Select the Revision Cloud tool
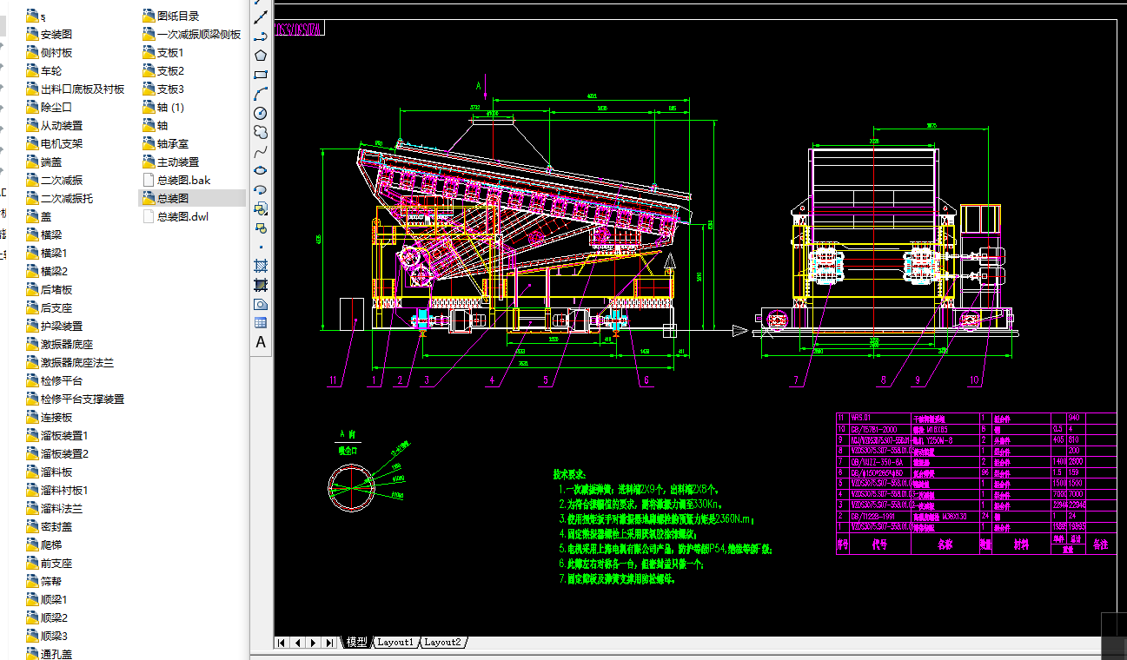 click(260, 132)
